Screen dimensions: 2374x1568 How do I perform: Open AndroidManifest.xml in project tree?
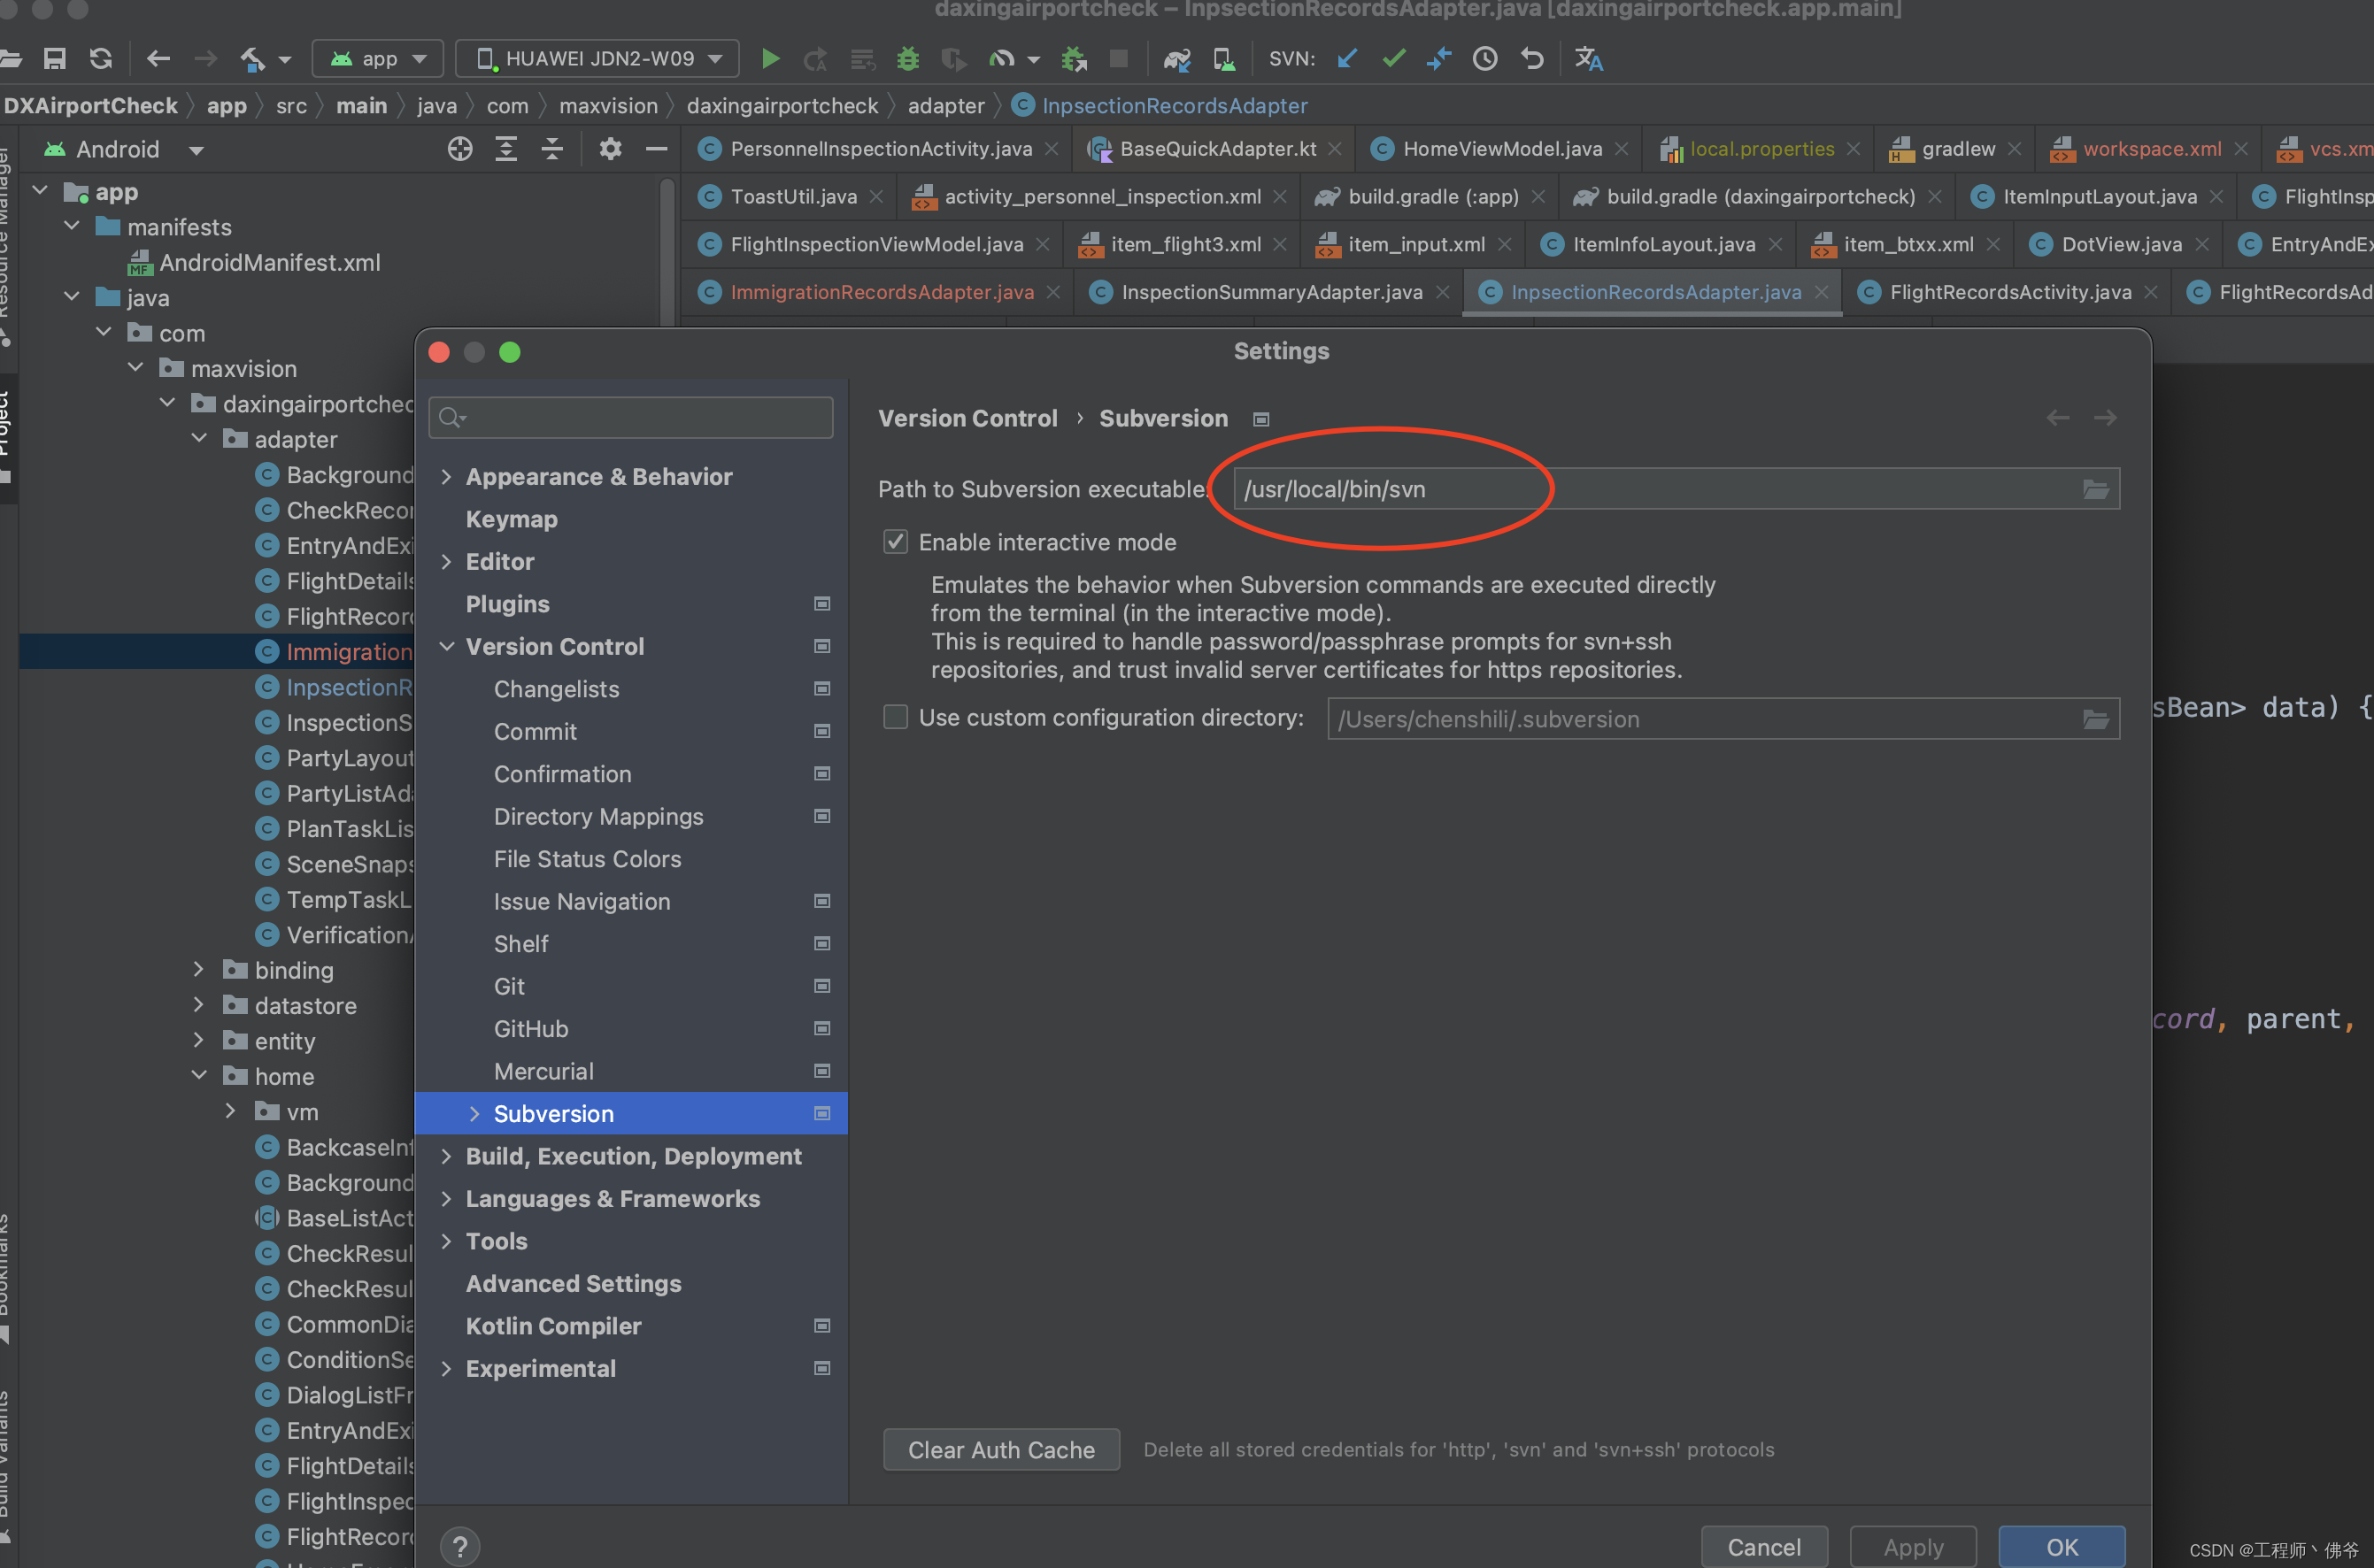click(269, 263)
